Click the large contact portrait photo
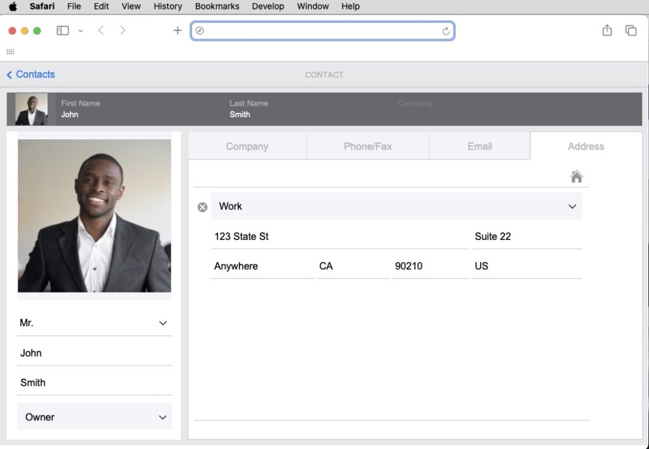Image resolution: width=649 pixels, height=449 pixels. (x=94, y=216)
